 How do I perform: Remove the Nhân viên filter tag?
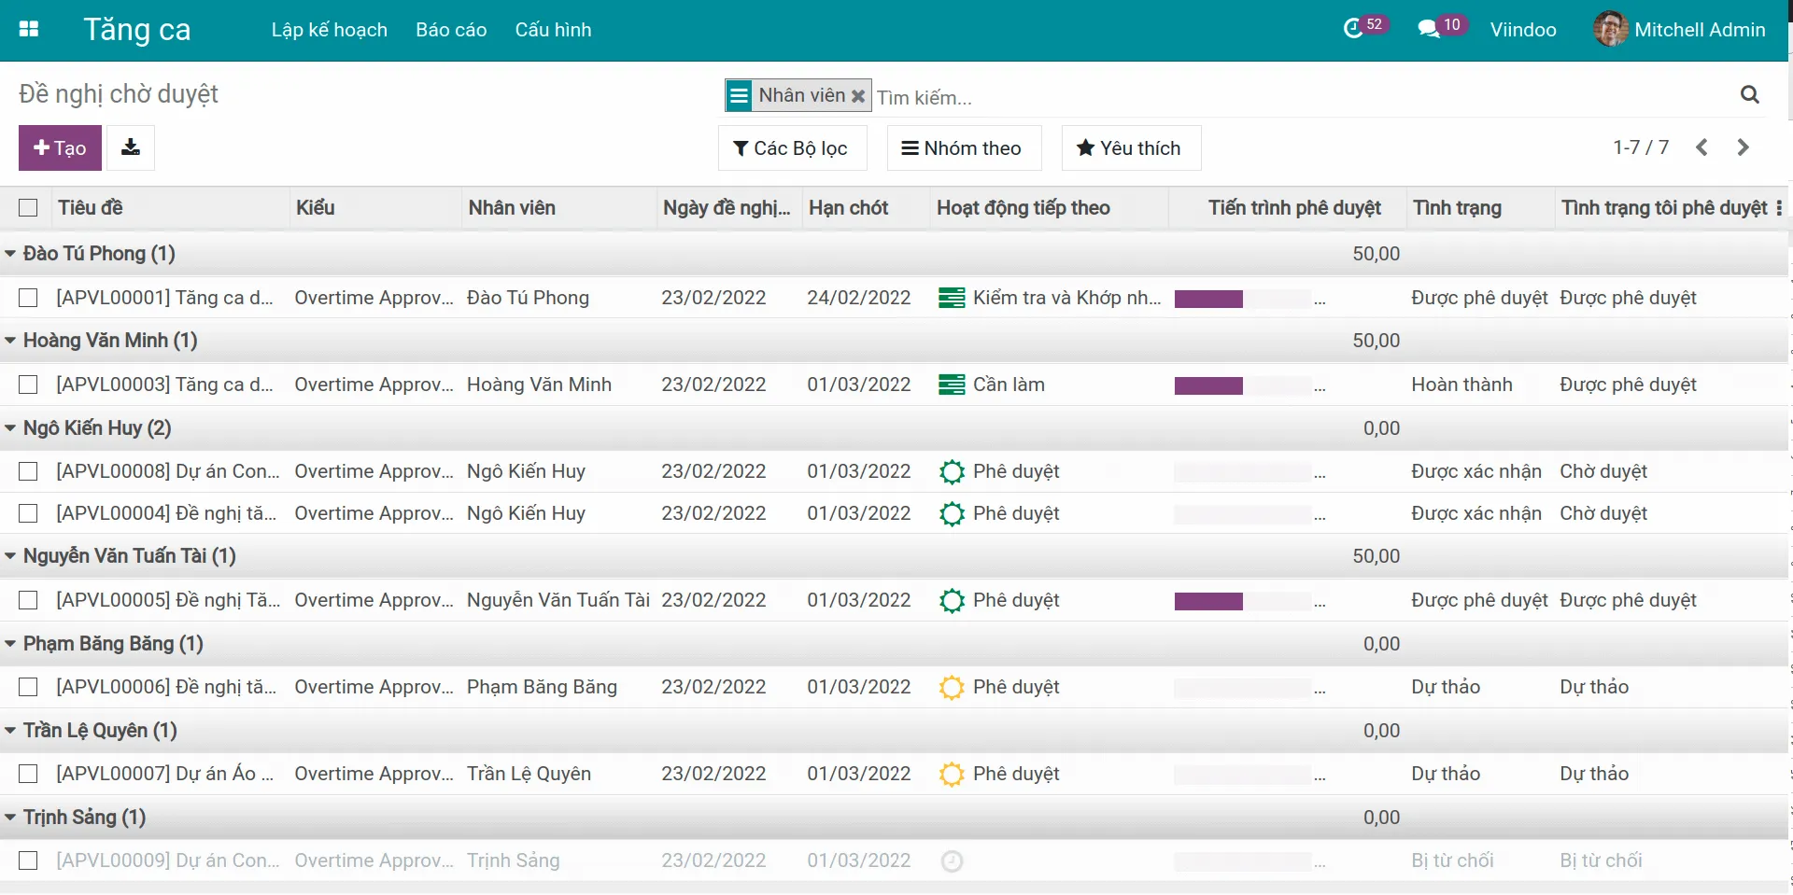pos(858,95)
